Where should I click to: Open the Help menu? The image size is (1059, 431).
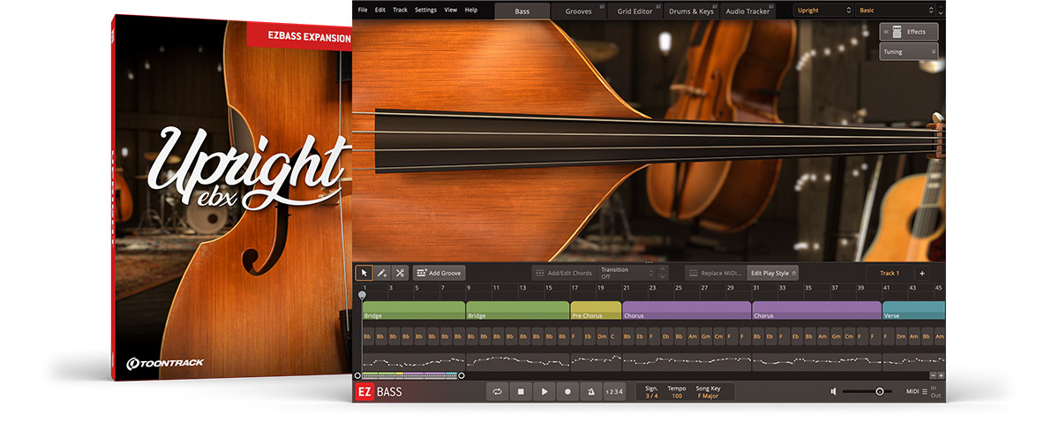[471, 10]
